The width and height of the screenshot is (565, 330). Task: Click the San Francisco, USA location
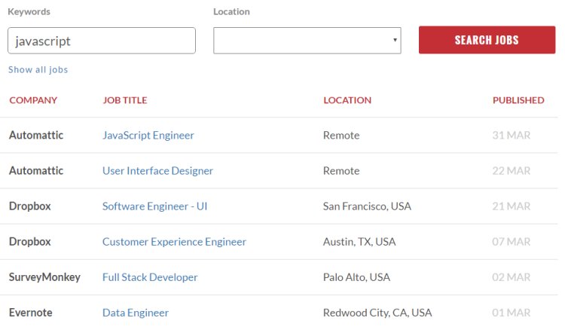(367, 206)
